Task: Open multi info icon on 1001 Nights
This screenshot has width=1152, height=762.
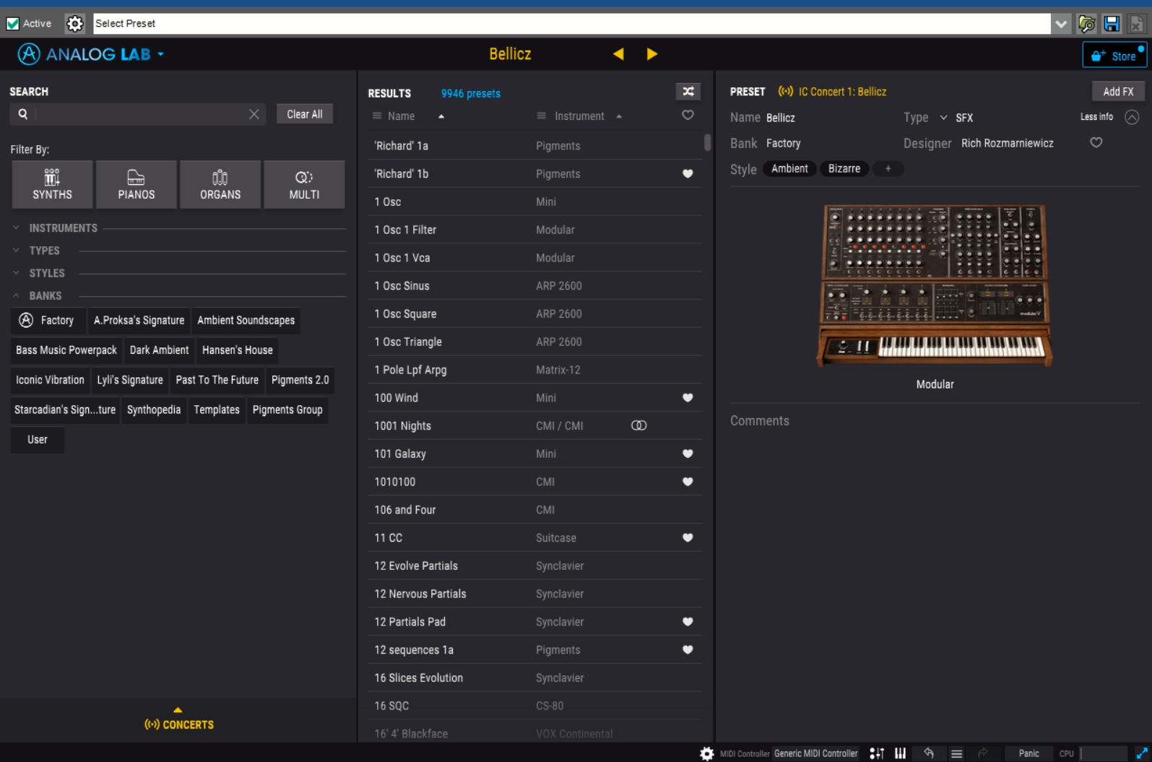Action: (x=639, y=425)
